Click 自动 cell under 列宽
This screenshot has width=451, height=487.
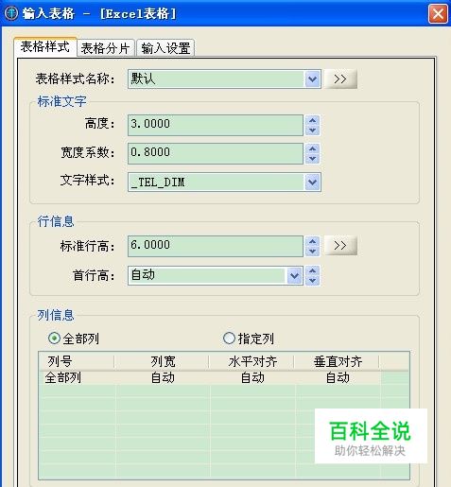click(163, 377)
